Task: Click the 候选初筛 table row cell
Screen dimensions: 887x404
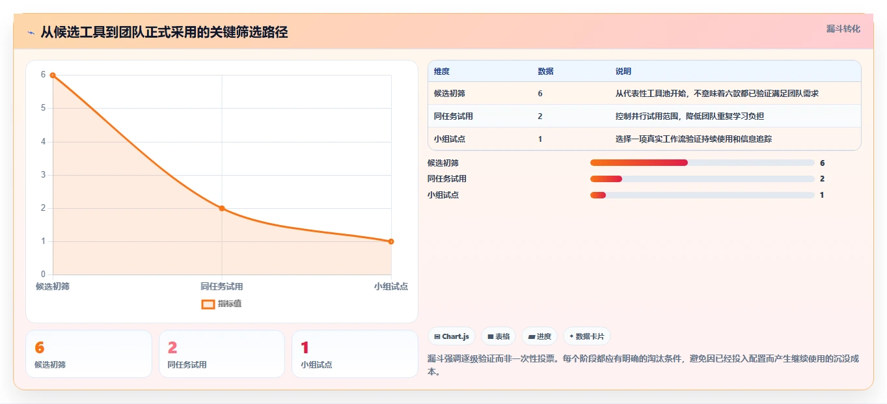Action: (x=450, y=94)
